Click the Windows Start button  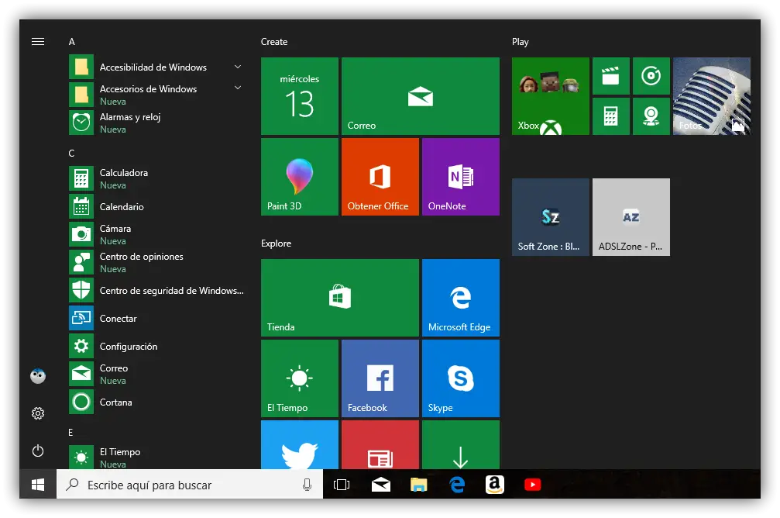tap(37, 485)
